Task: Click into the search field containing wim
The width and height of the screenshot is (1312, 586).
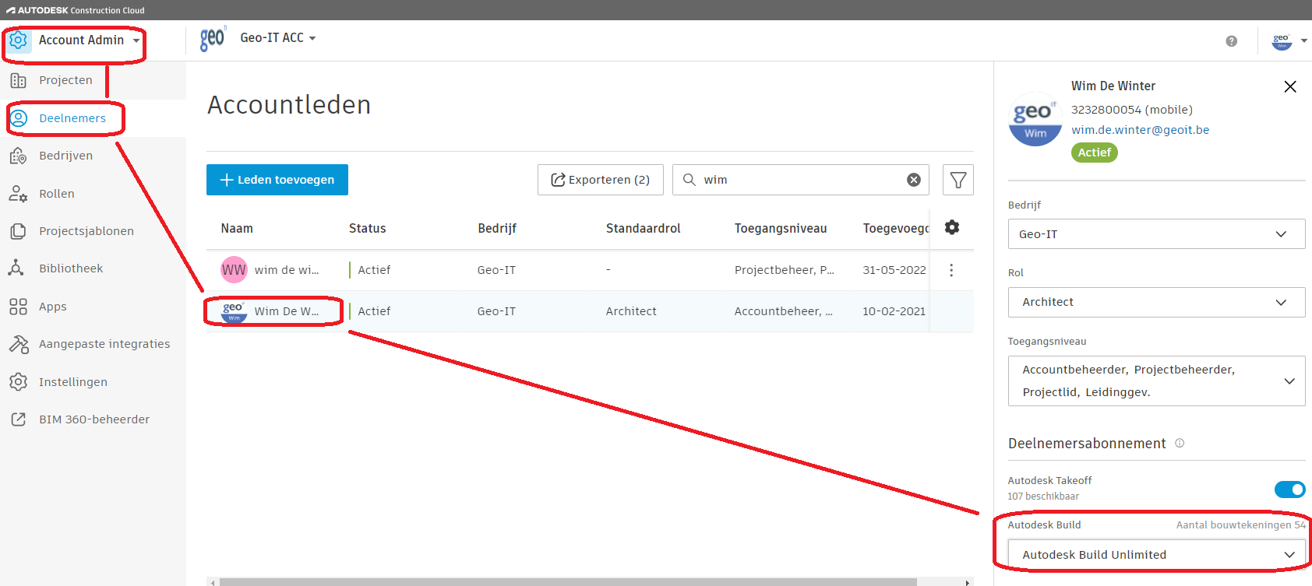Action: [x=802, y=180]
